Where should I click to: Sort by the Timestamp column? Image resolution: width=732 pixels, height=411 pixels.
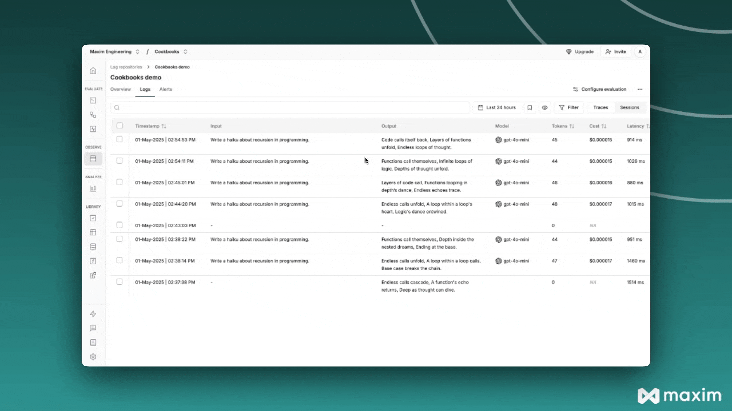(151, 126)
